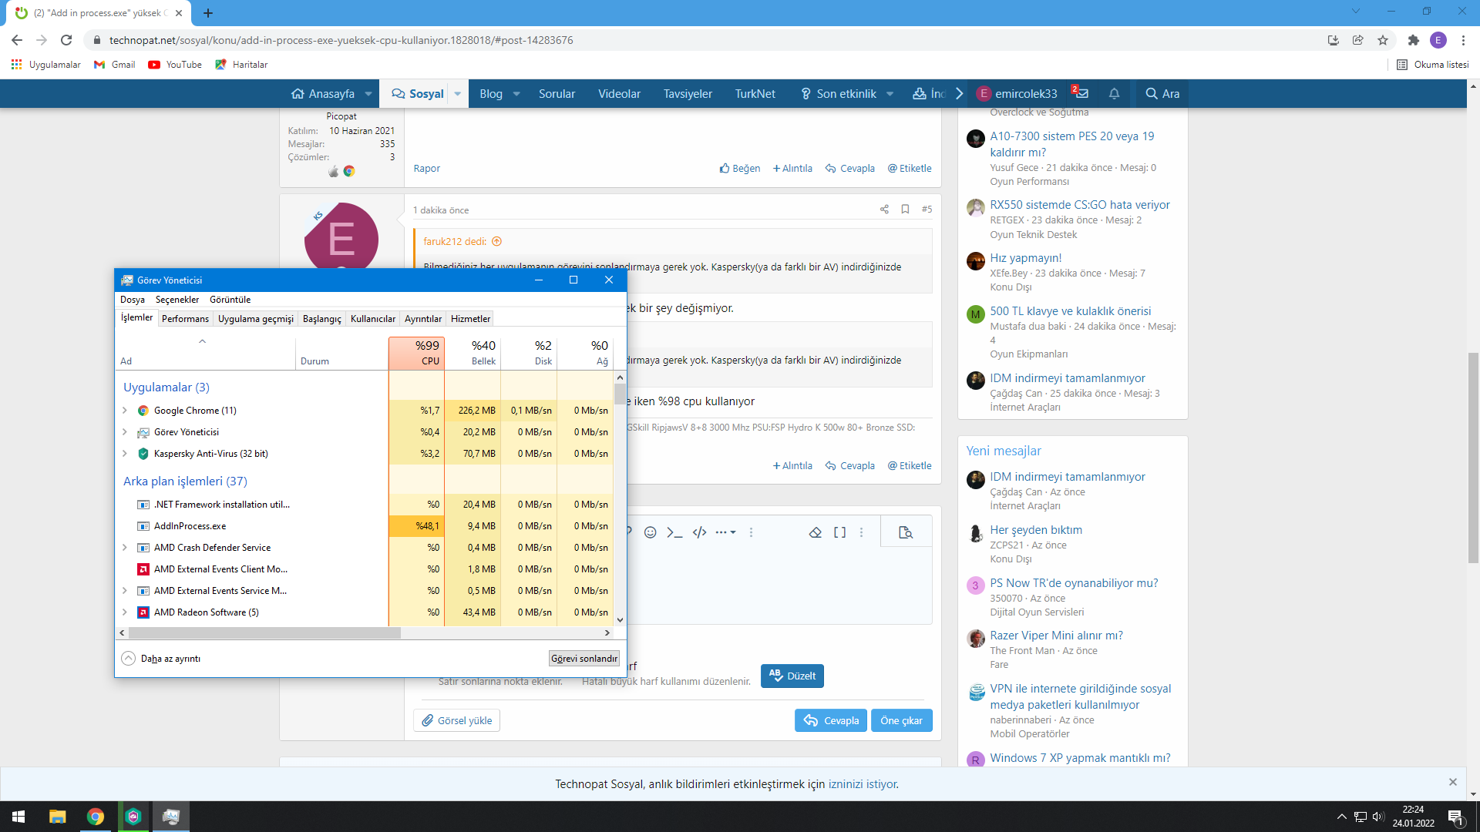Click the insert code icon in editor
The height and width of the screenshot is (832, 1480).
click(699, 532)
